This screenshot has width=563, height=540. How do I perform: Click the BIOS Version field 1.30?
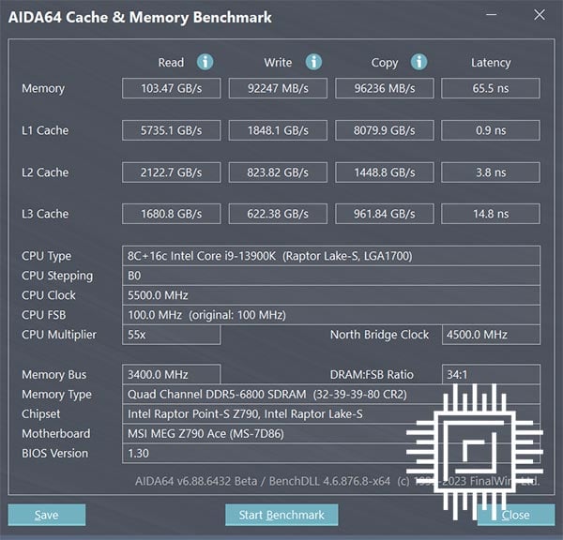click(331, 454)
